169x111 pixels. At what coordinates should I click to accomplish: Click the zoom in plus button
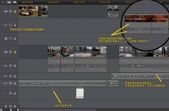[18, 109]
